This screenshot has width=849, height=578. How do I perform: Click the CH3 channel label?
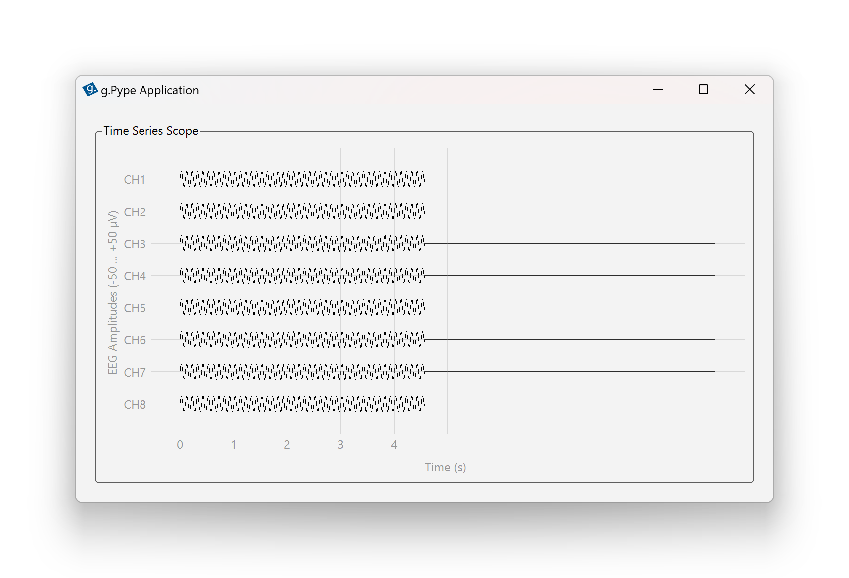point(135,244)
